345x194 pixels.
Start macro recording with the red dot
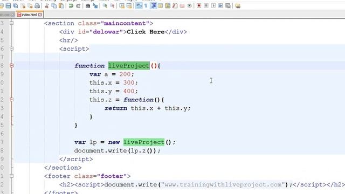pos(199,6)
